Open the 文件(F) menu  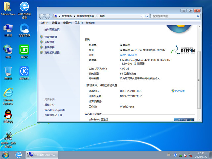point(44,23)
